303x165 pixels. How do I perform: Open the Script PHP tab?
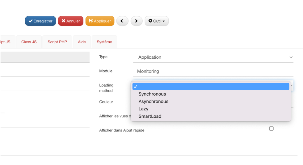57,42
